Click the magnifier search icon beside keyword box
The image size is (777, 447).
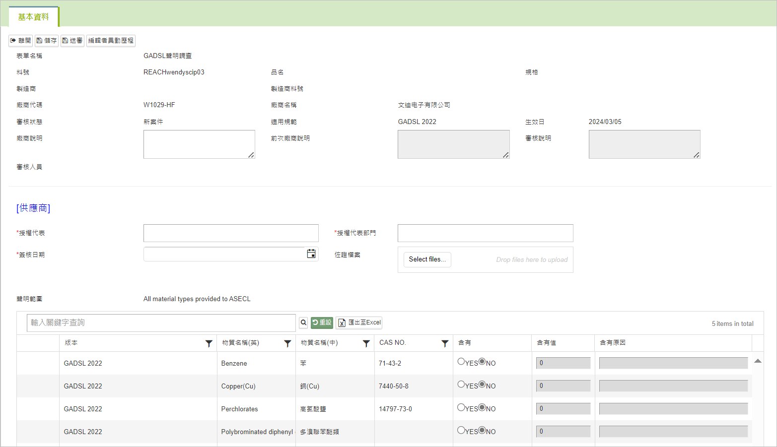tap(303, 322)
